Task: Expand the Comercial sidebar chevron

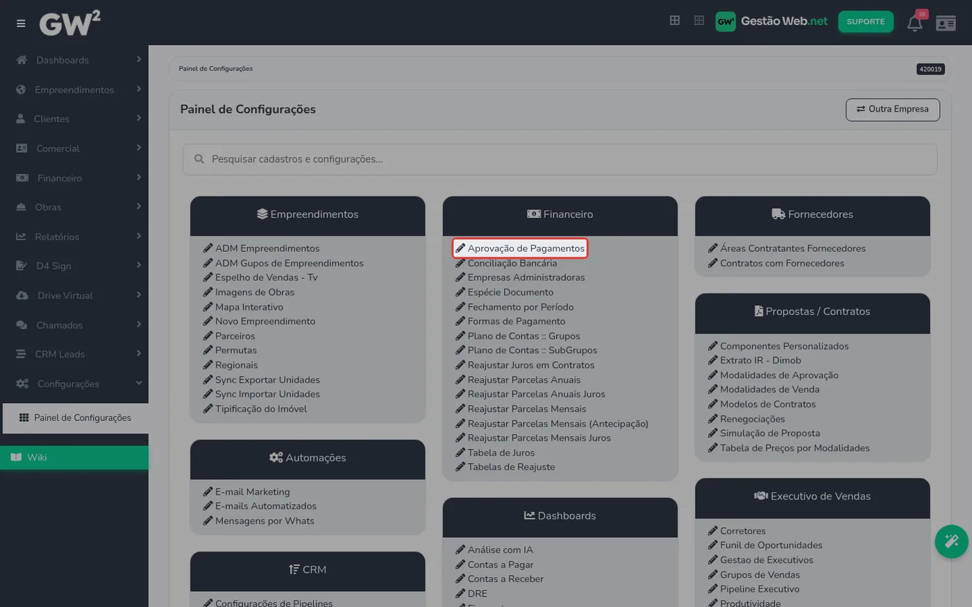Action: pos(139,148)
